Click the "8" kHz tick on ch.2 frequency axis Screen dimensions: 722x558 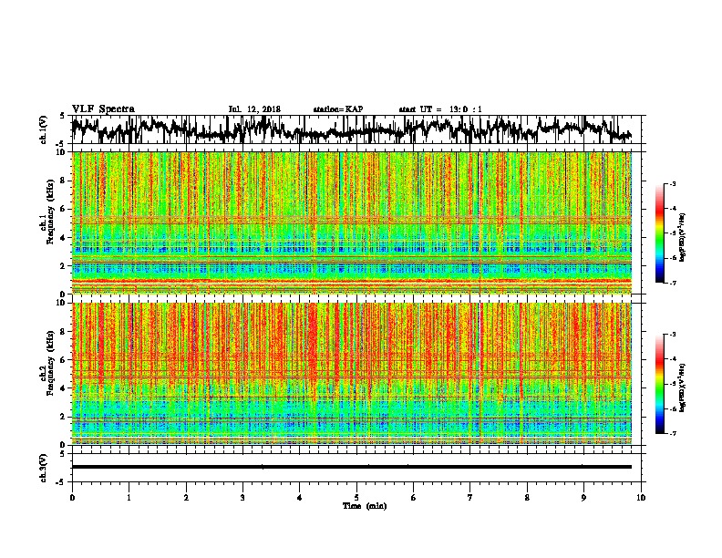tap(63, 332)
